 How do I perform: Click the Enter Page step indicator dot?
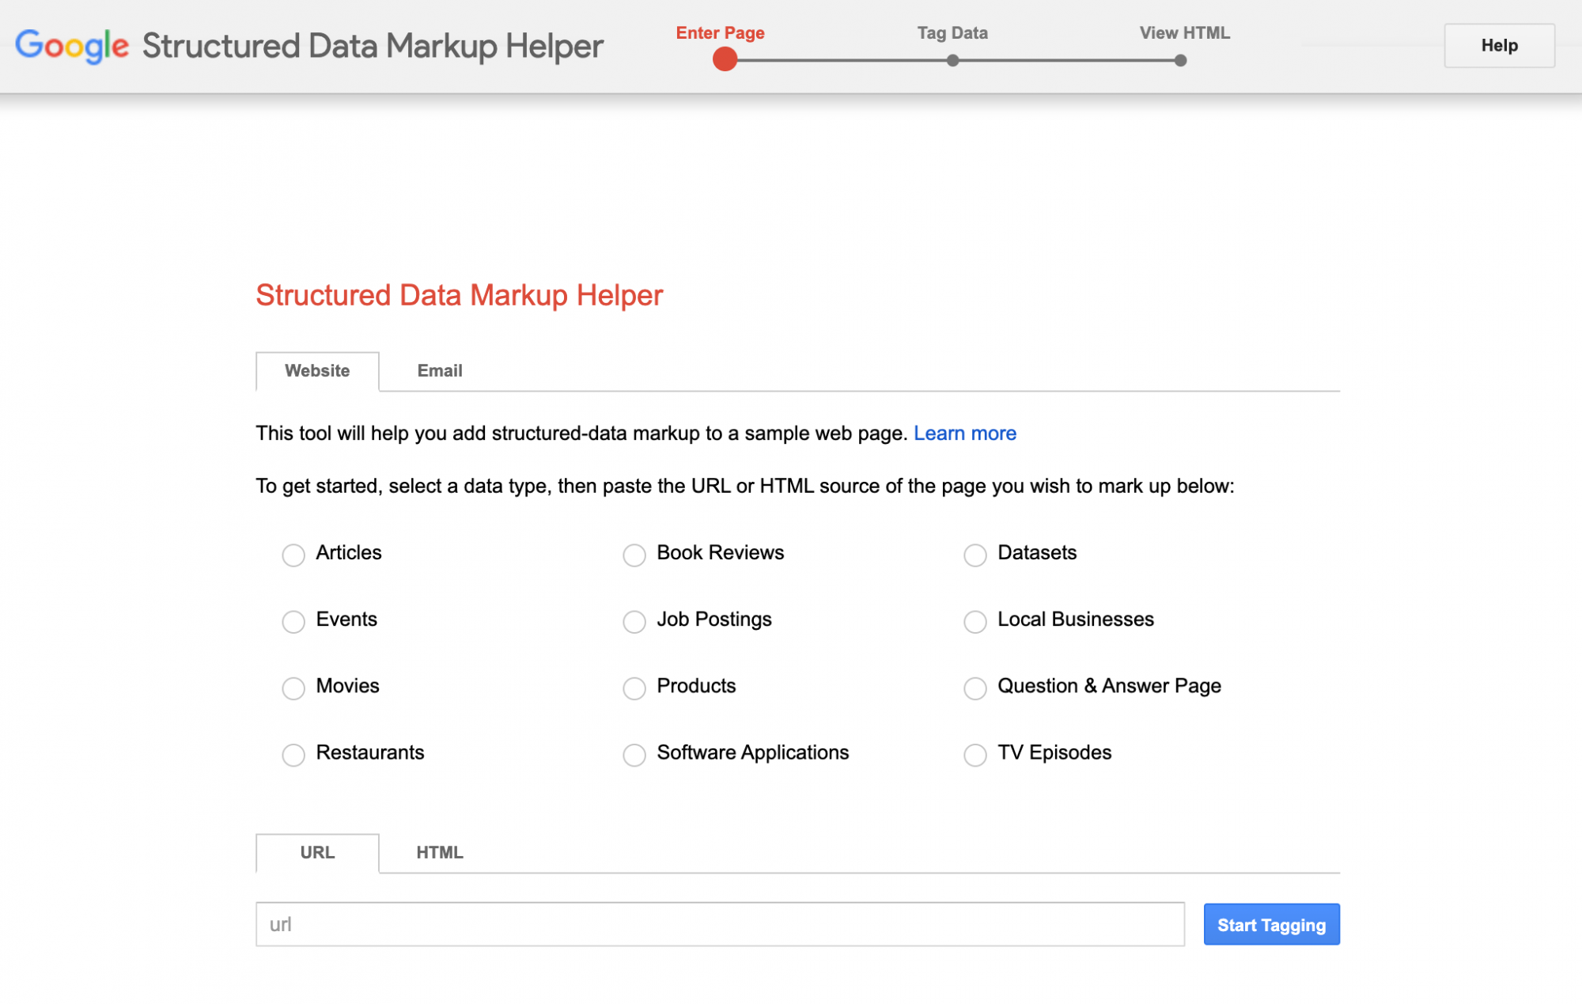(x=723, y=58)
